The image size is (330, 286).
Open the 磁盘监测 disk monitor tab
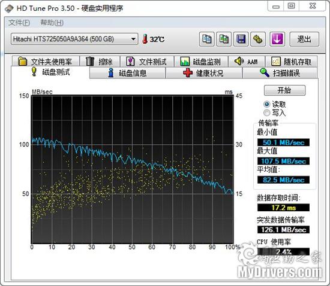coord(201,62)
